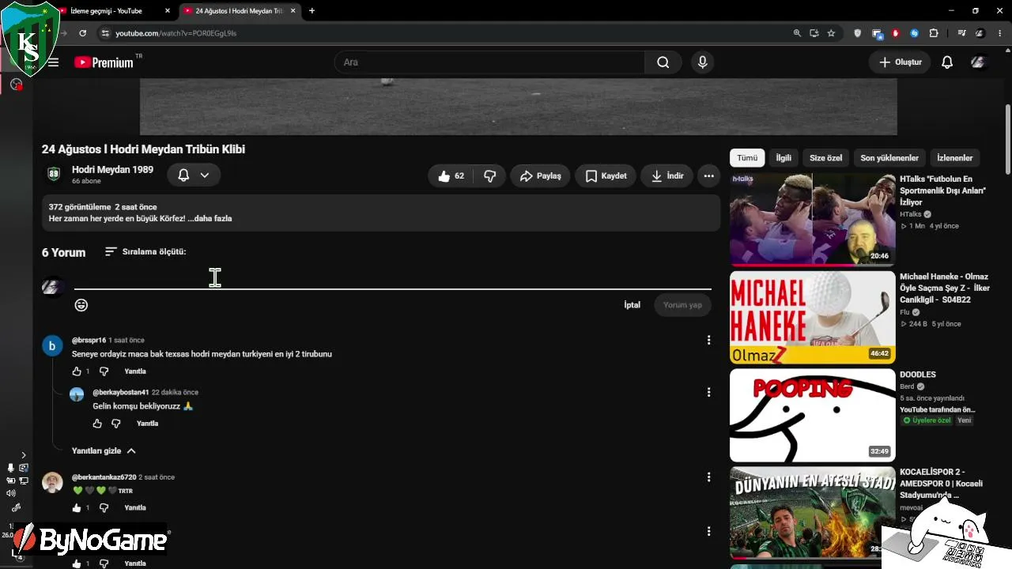Cancel the comment with İptal

coord(632,305)
